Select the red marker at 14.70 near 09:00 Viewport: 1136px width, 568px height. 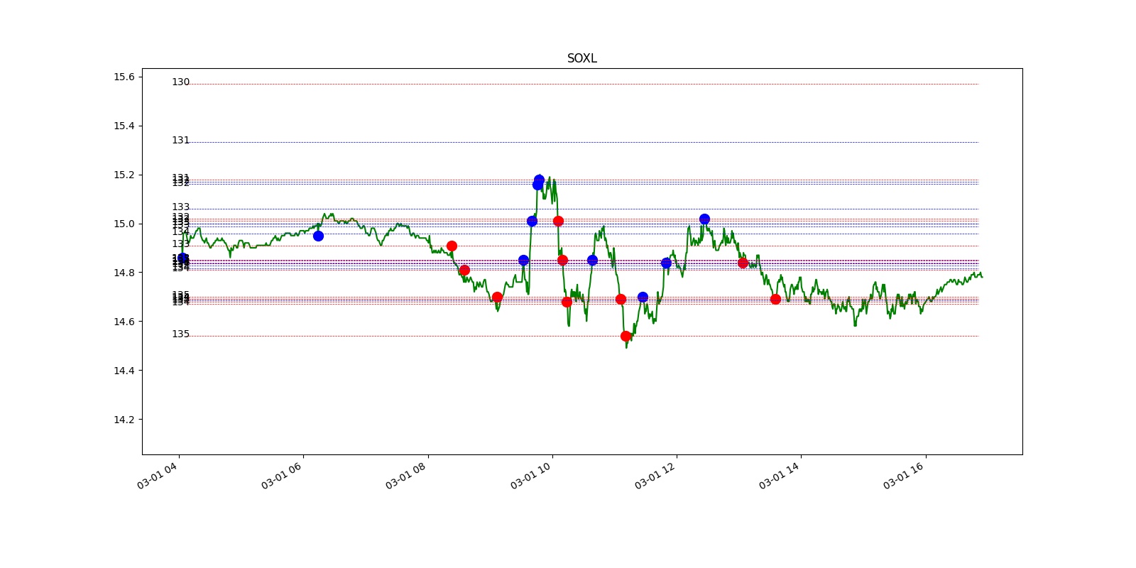click(x=497, y=297)
